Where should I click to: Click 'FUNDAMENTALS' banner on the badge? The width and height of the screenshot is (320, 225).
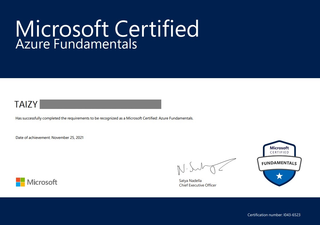(x=279, y=163)
